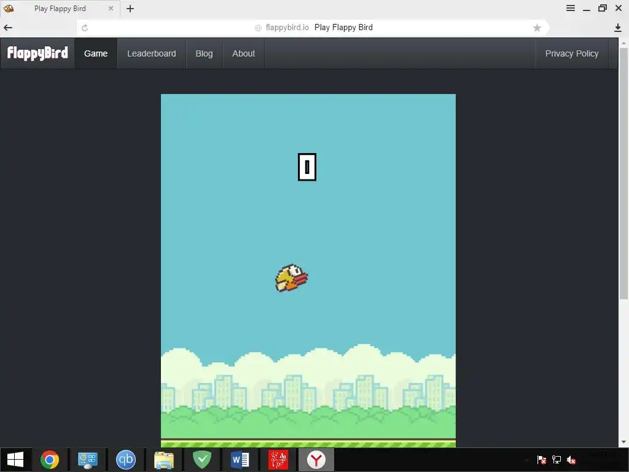Viewport: 629px width, 472px height.
Task: Click the scrollbar down arrow
Action: tap(623, 442)
